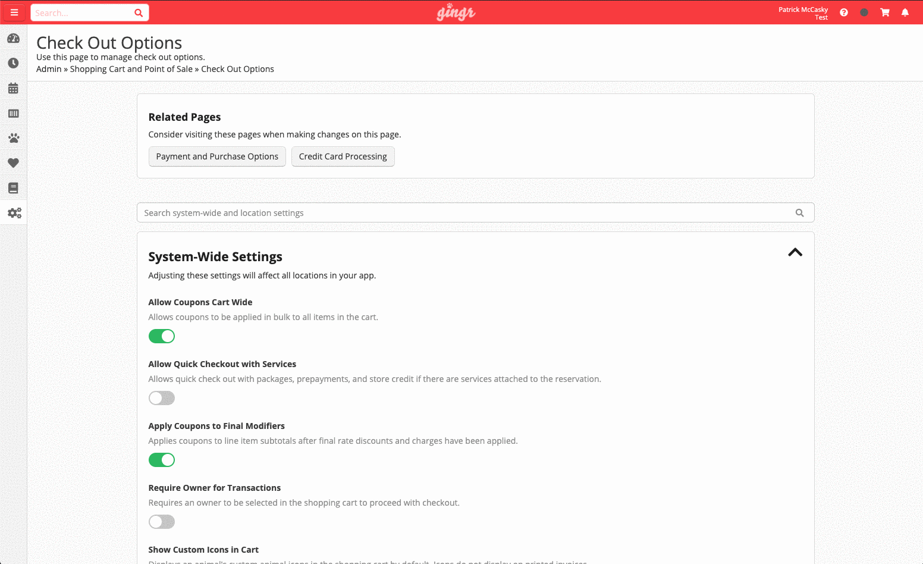The width and height of the screenshot is (923, 564).
Task: Toggle Allow Coupons Cart Wide switch
Action: [162, 336]
